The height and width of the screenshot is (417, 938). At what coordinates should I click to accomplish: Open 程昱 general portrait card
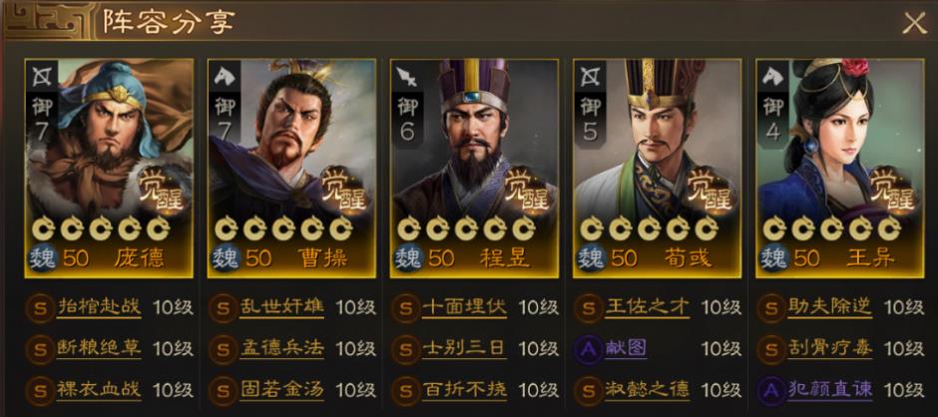pos(474,169)
